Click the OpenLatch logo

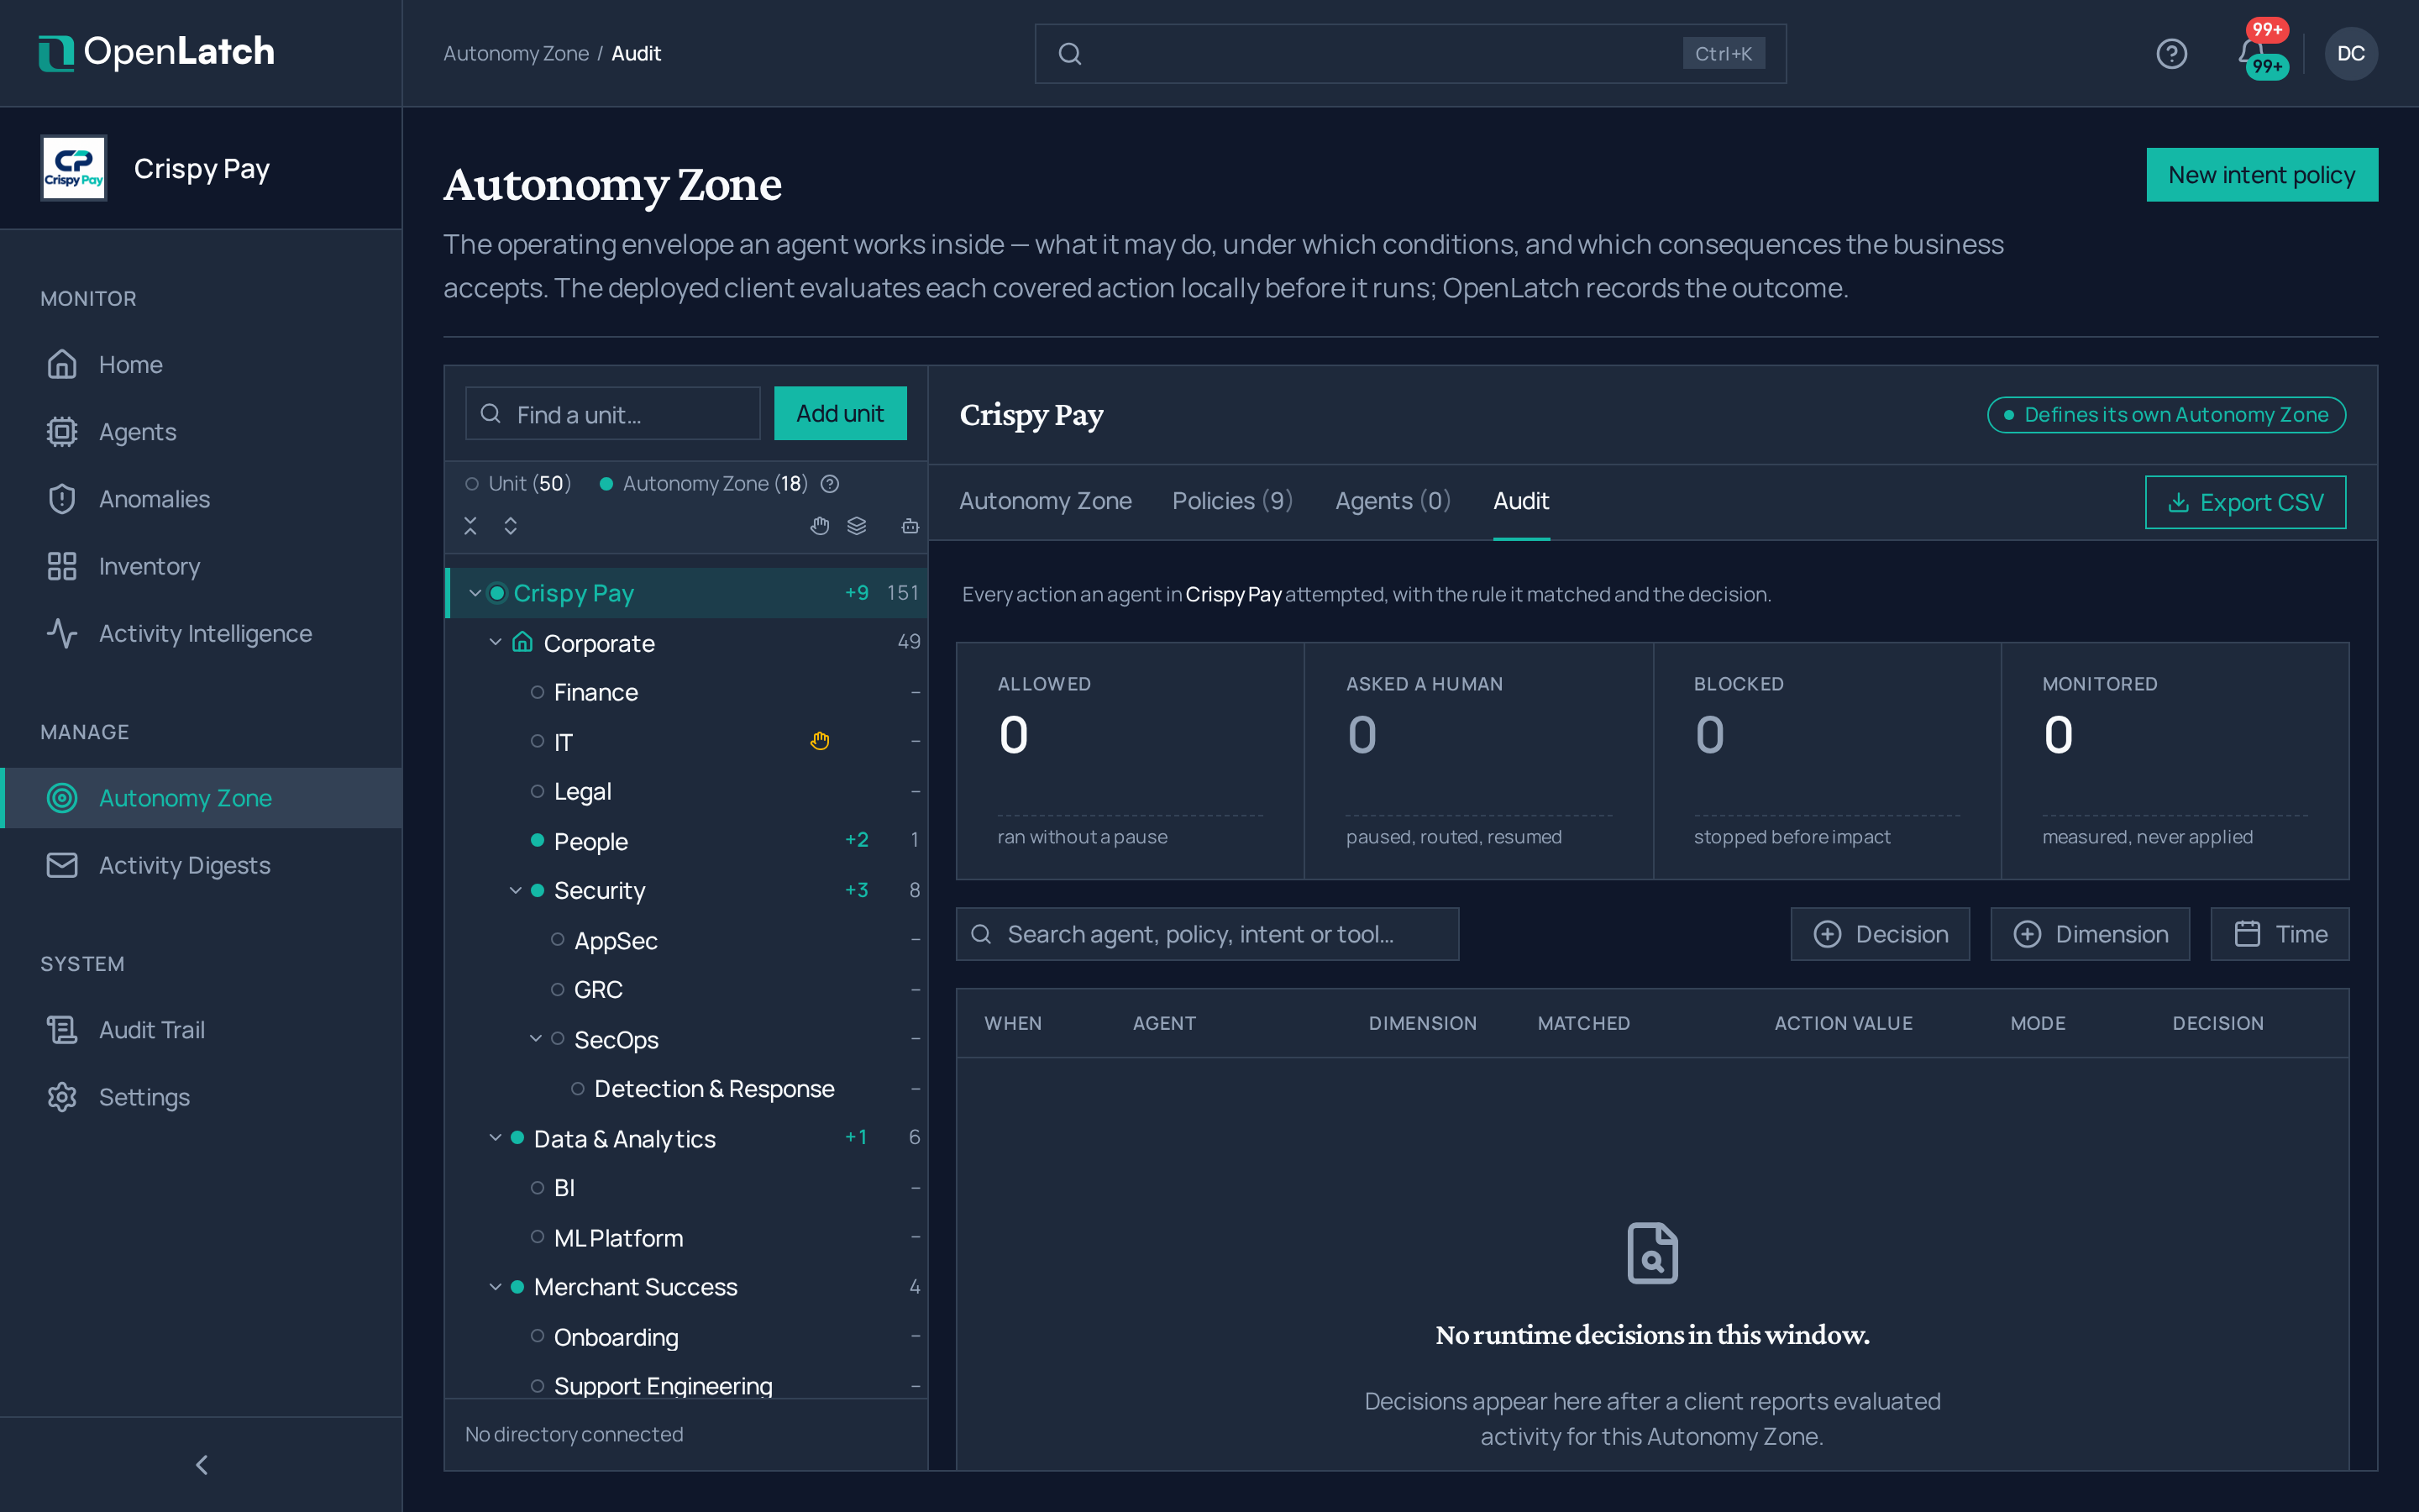(157, 52)
